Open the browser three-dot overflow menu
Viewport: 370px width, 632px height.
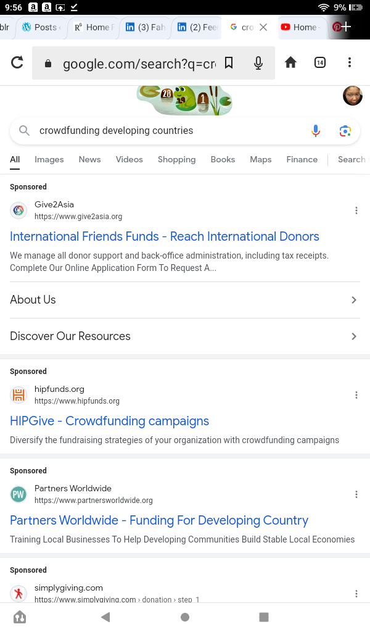point(350,62)
